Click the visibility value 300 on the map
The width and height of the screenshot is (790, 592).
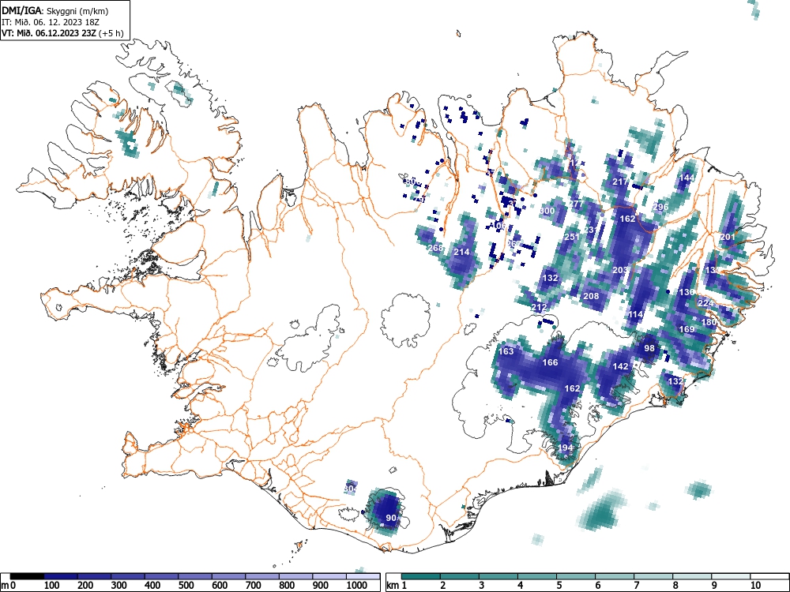(x=547, y=211)
